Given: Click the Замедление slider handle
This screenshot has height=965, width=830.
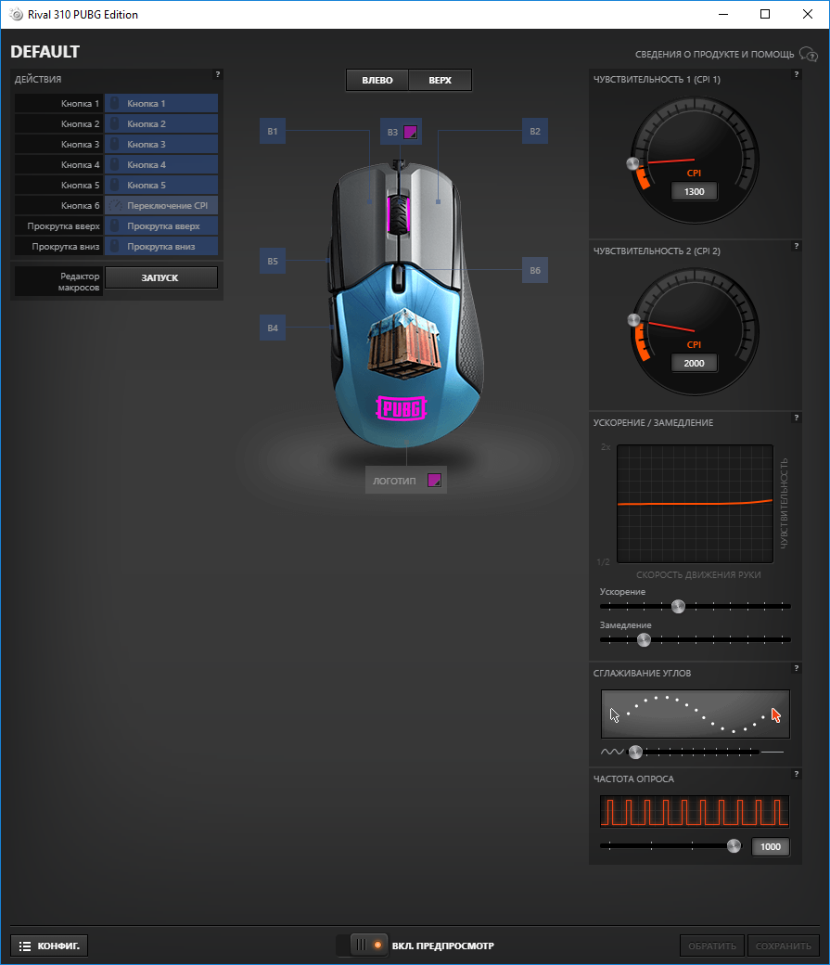Looking at the screenshot, I should 644,639.
